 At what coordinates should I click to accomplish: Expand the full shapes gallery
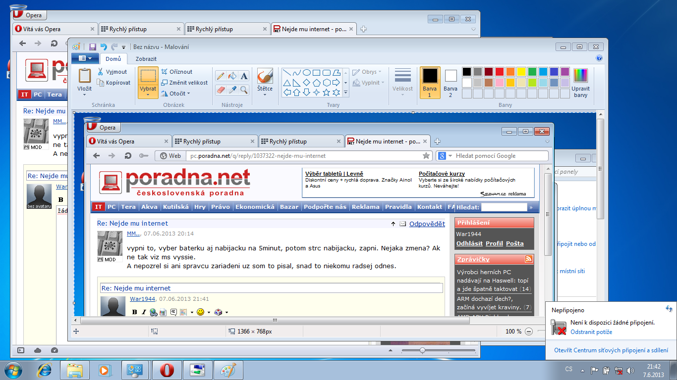tap(346, 93)
